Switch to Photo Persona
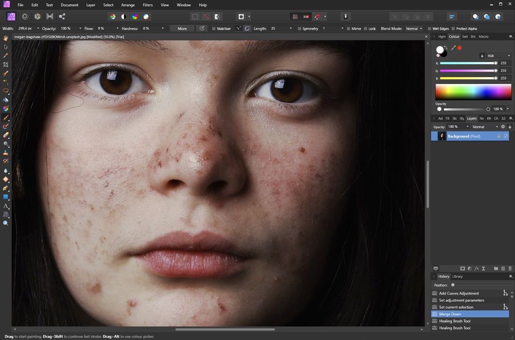 (11, 16)
